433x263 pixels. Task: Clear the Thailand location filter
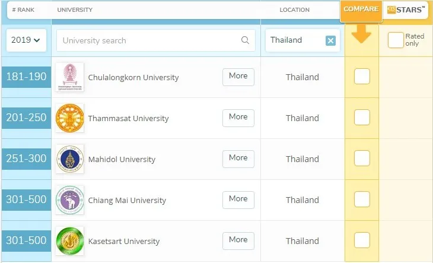[330, 40]
